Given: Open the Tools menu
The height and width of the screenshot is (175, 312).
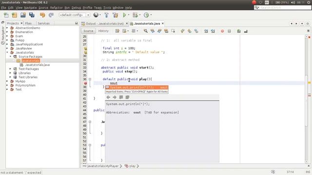Looking at the screenshot, I should pos(107,8).
